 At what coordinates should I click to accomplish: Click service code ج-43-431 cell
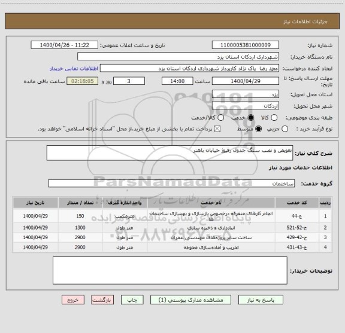tap(297, 248)
